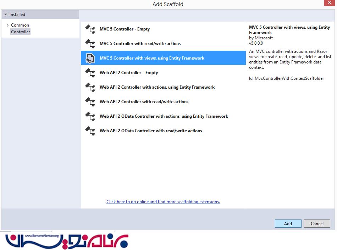Expand the Common tree node arrow

[7, 25]
